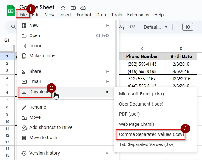Click the G1 name box
The width and height of the screenshot is (202, 160).
(x=7, y=40)
